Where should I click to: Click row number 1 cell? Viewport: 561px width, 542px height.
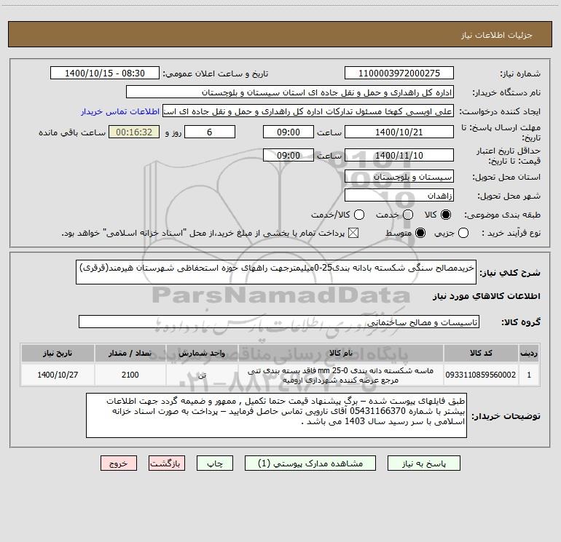[529, 375]
